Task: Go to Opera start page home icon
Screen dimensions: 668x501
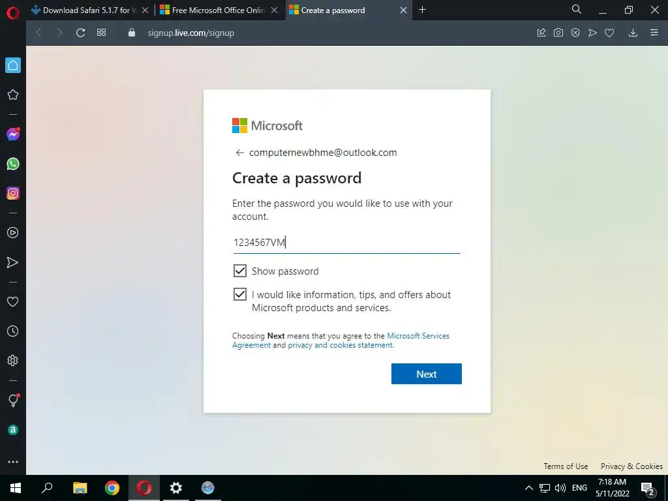Action: [x=13, y=65]
